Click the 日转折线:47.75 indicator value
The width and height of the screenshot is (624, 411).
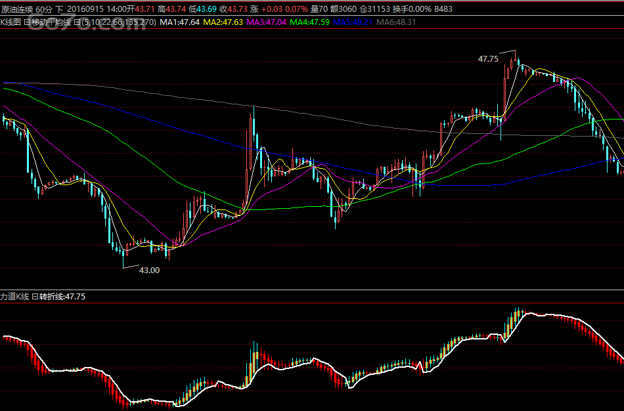pos(58,296)
